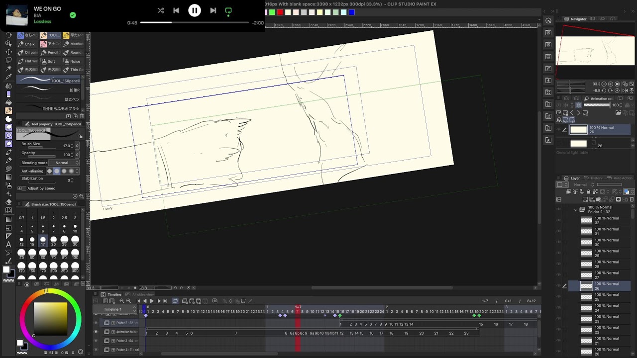
Task: Select the red swatch in the command bar
Action: [280, 12]
